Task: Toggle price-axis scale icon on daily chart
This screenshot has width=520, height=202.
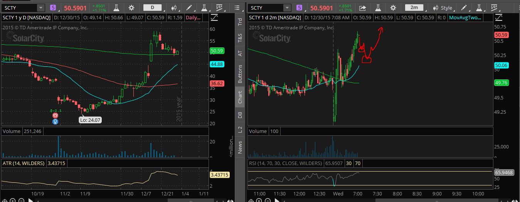Action: [x=214, y=18]
